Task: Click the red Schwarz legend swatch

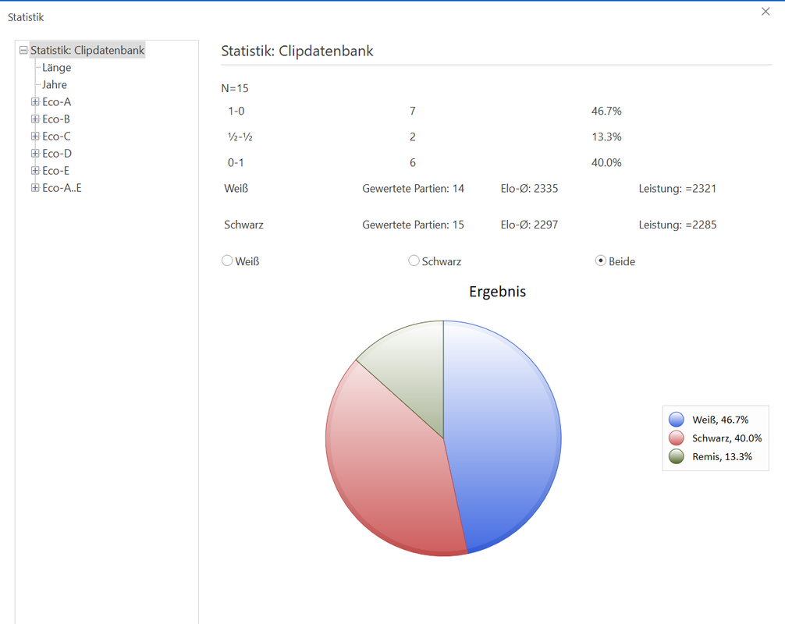Action: [x=677, y=438]
